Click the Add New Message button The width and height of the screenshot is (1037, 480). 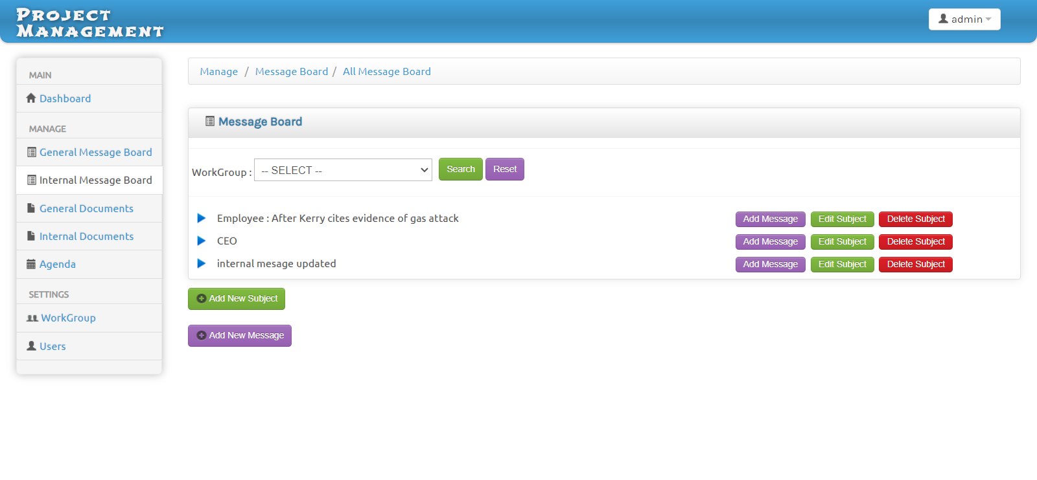(x=240, y=336)
